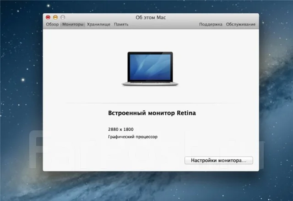Open the Обзор tab
Image resolution: width=293 pixels, height=201 pixels.
point(52,24)
